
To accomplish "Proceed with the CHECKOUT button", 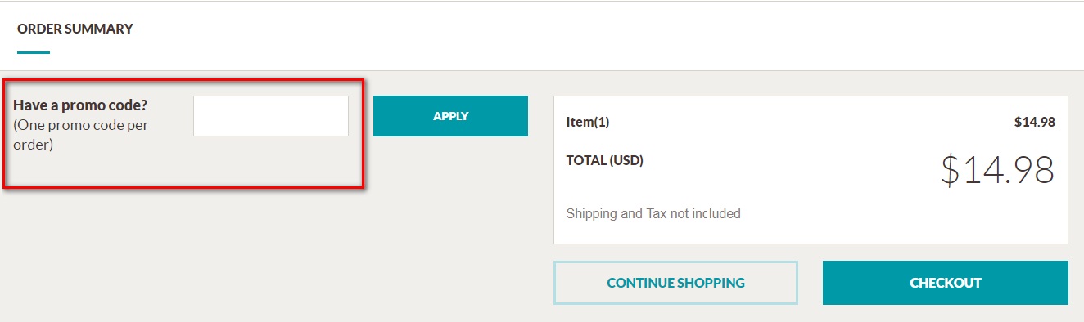I will pyautogui.click(x=946, y=283).
